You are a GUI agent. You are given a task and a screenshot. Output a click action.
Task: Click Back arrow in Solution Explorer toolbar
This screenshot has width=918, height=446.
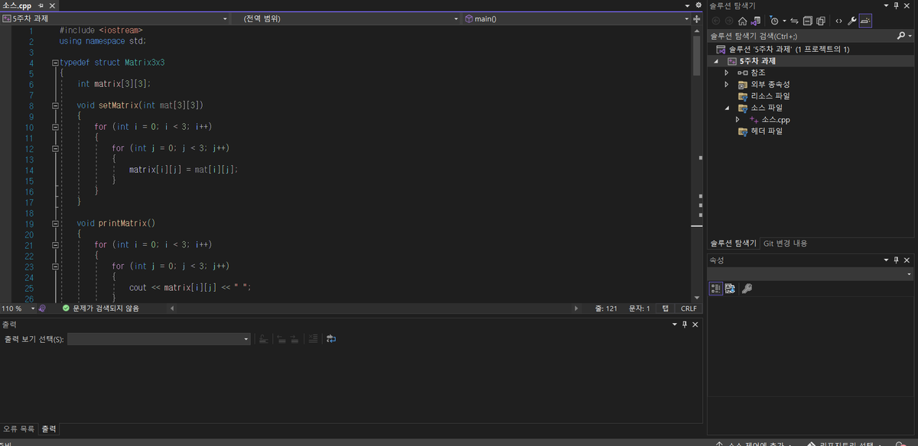click(x=716, y=21)
